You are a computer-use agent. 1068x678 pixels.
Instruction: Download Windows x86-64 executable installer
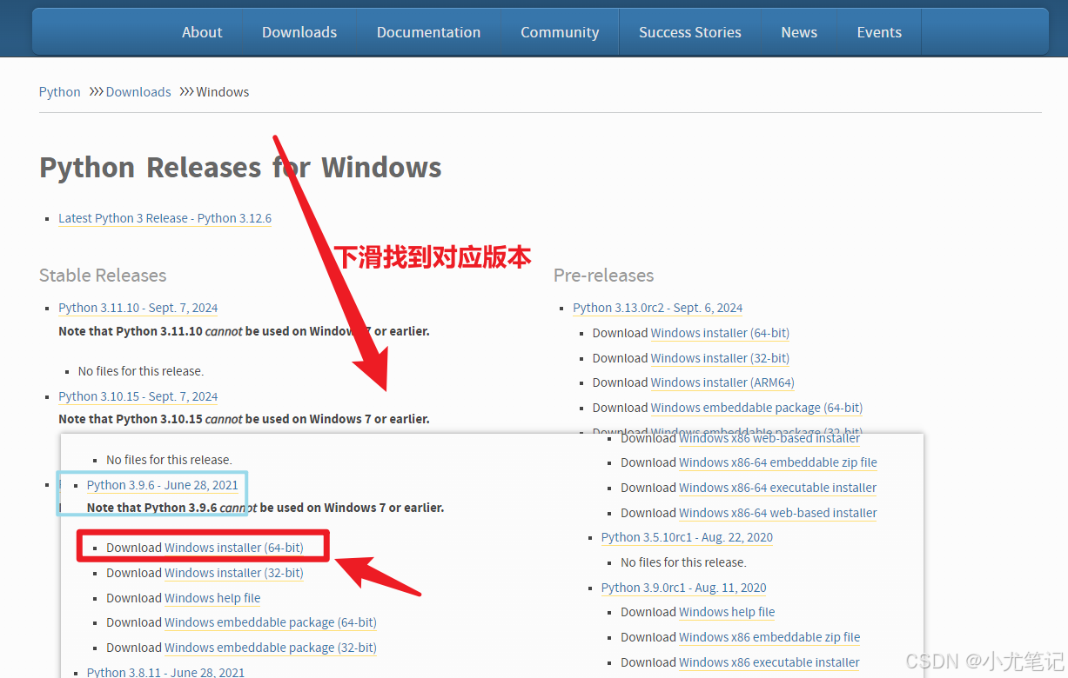[778, 488]
